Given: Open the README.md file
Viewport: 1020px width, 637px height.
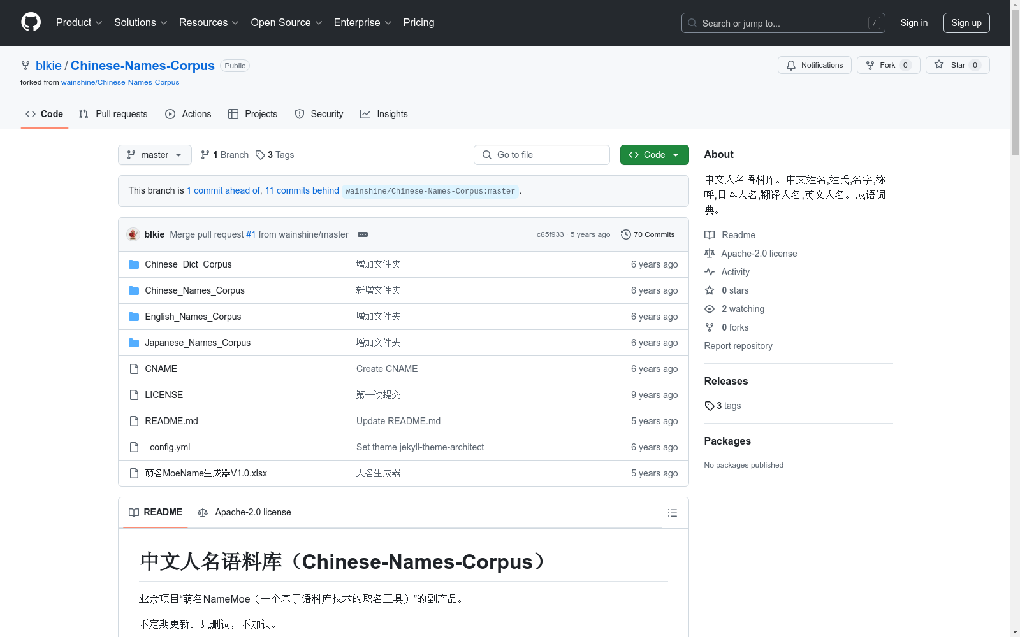Looking at the screenshot, I should click(171, 421).
